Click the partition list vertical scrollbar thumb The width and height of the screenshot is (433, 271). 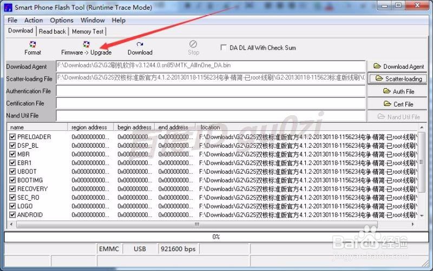pyautogui.click(x=422, y=162)
